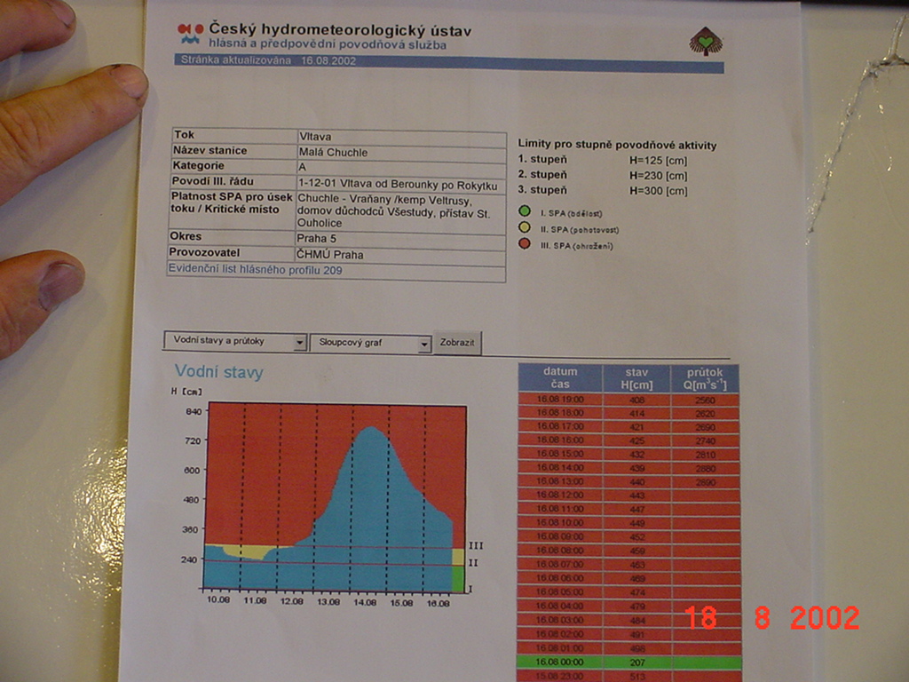Viewport: 909px width, 682px height.
Task: Click the red III. SPA legend circle
Action: [x=525, y=244]
